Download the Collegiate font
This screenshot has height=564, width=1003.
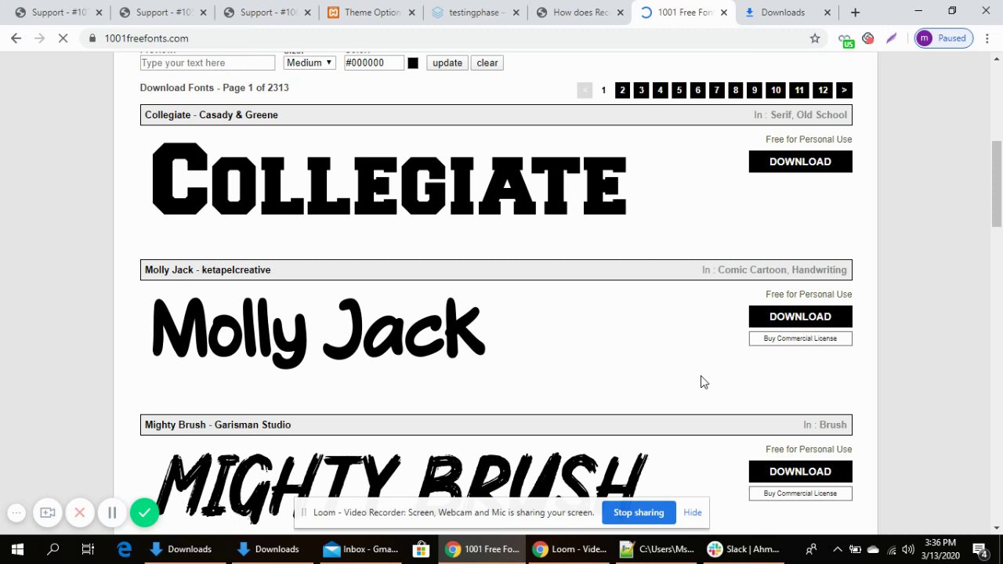click(800, 161)
